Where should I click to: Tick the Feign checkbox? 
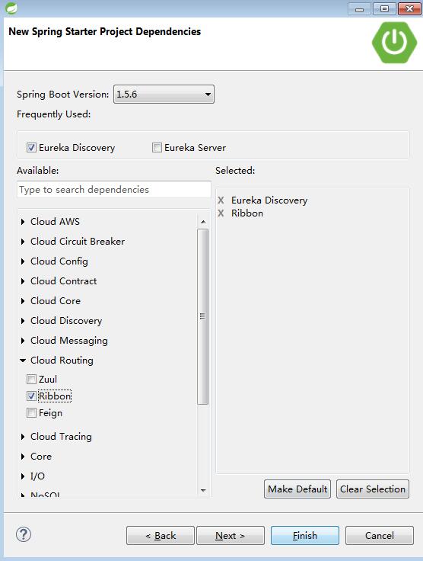click(31, 413)
